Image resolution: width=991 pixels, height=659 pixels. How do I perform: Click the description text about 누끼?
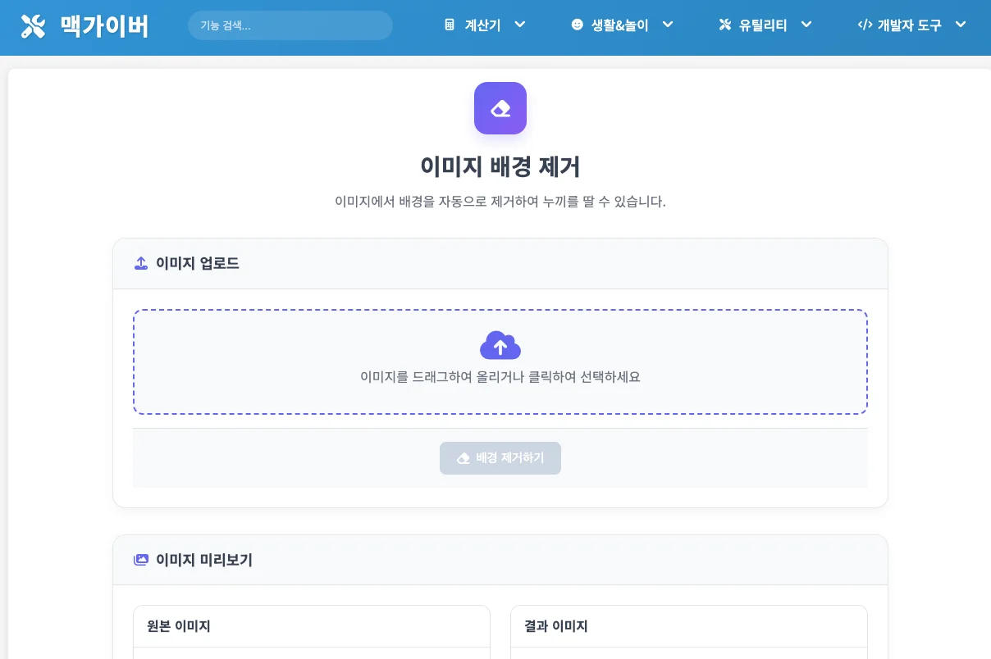click(500, 202)
